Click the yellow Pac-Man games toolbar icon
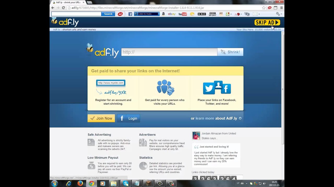Viewport: 334px width, 187px height. coord(192,14)
